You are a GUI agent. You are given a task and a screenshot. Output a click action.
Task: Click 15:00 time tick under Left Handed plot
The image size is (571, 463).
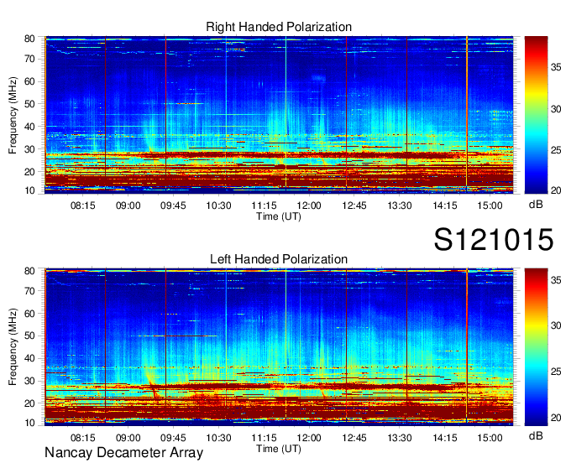(x=490, y=438)
